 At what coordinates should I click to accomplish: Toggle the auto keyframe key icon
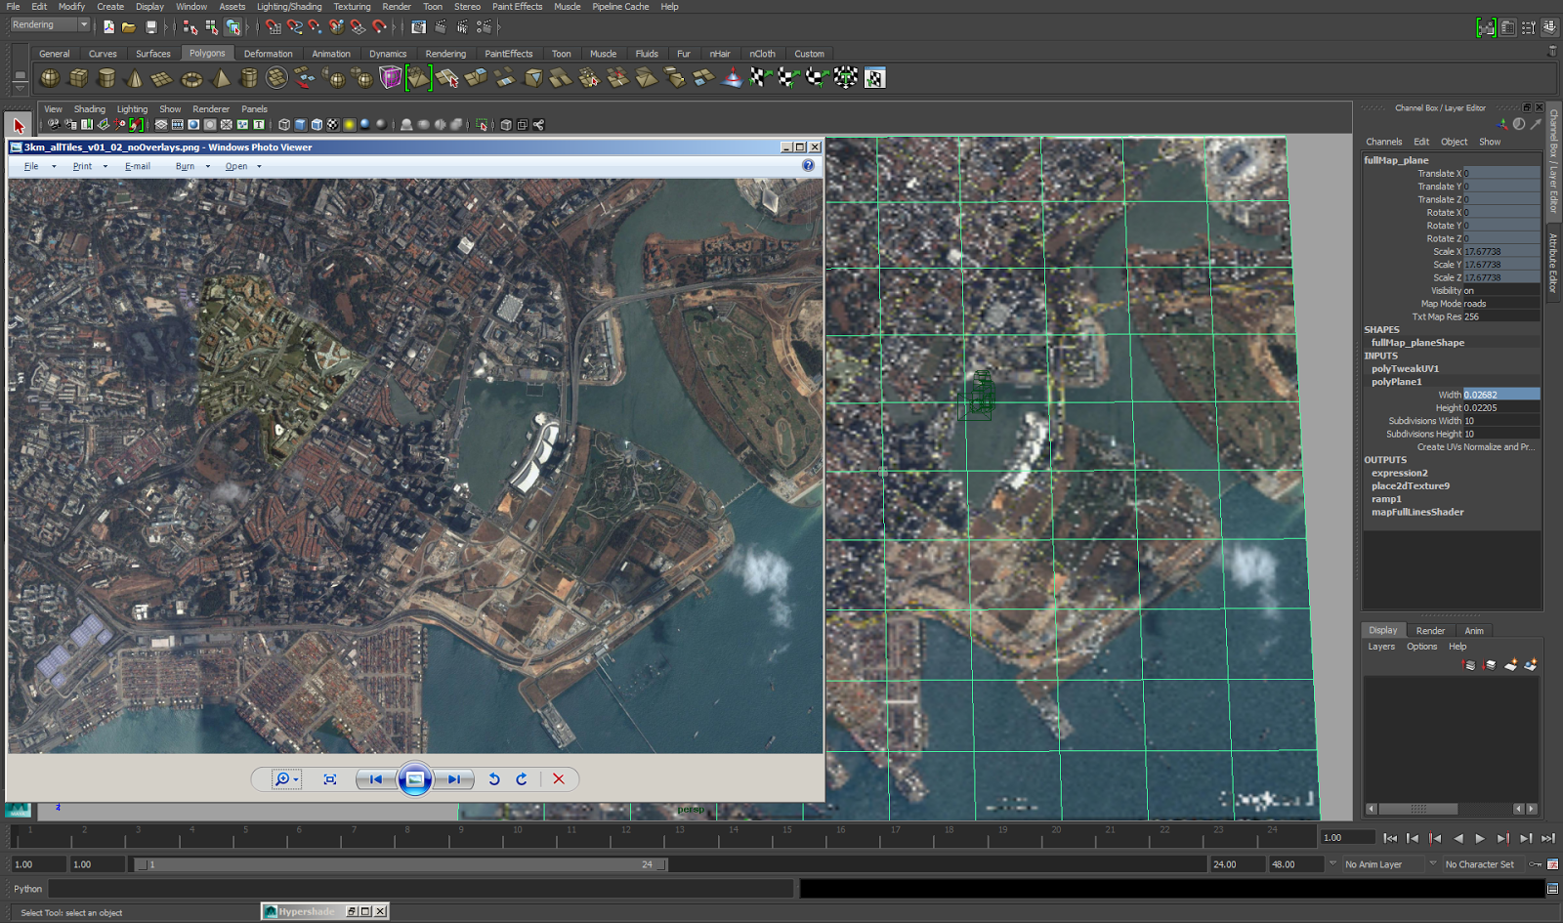1536,864
